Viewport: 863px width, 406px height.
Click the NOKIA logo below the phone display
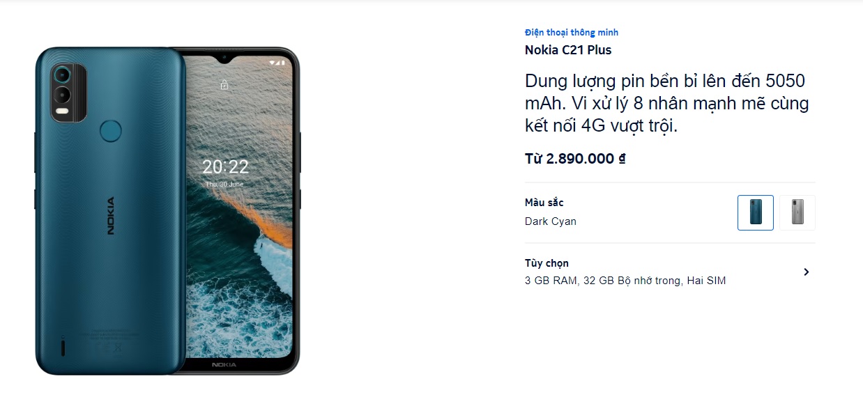pos(224,365)
